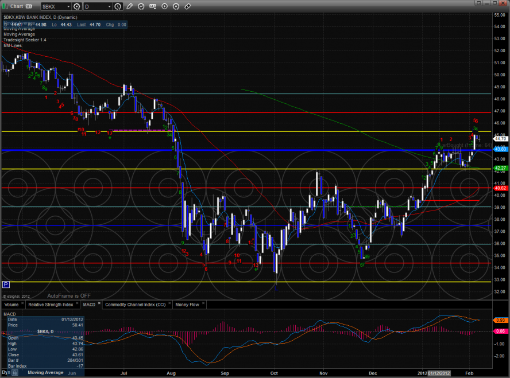Click the MACD study label in lower pane

pyautogui.click(x=9, y=314)
